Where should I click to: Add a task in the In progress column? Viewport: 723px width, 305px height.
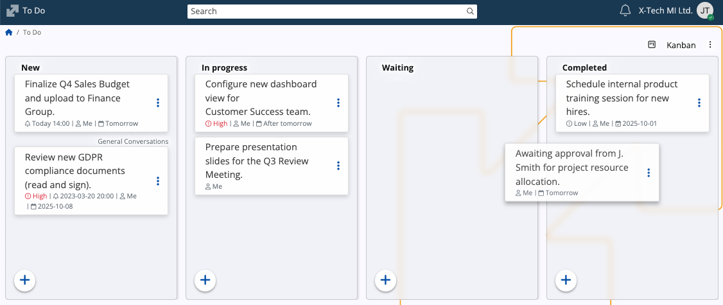[x=205, y=280]
